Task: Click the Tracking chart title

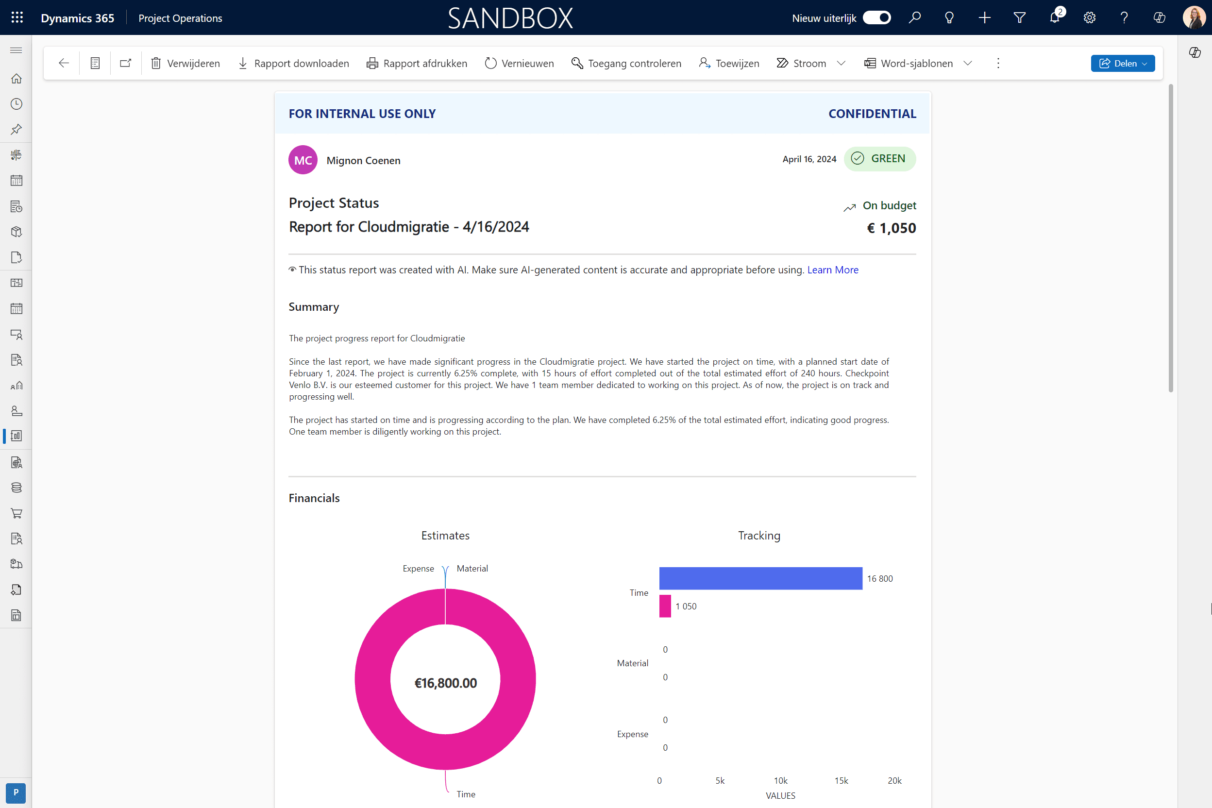Action: pyautogui.click(x=759, y=536)
